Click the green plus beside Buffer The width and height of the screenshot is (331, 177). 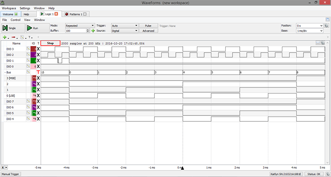tap(93, 31)
